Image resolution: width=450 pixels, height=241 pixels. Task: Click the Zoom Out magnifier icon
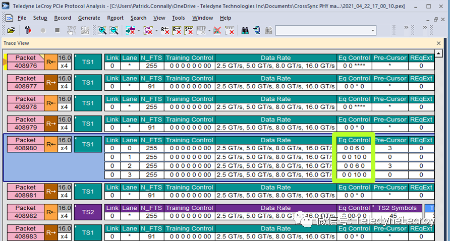pyautogui.click(x=114, y=30)
